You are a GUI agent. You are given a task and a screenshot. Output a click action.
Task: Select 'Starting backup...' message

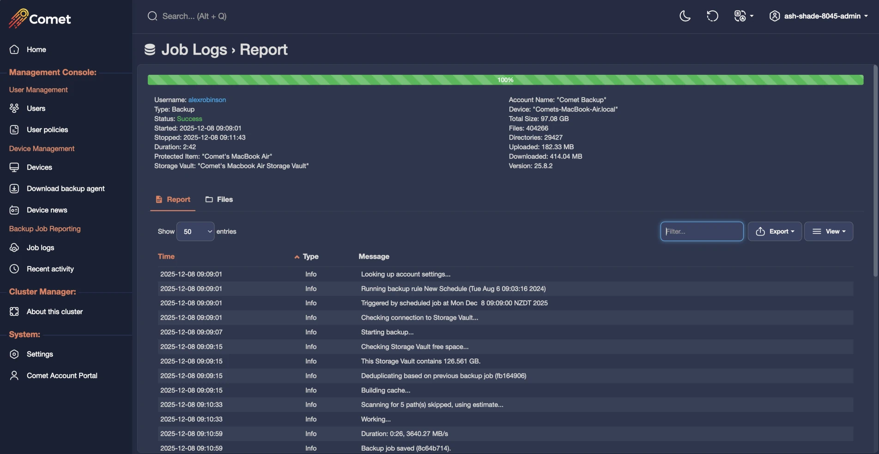(x=387, y=332)
